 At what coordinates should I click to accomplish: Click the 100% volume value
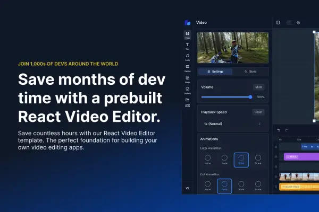point(261,97)
